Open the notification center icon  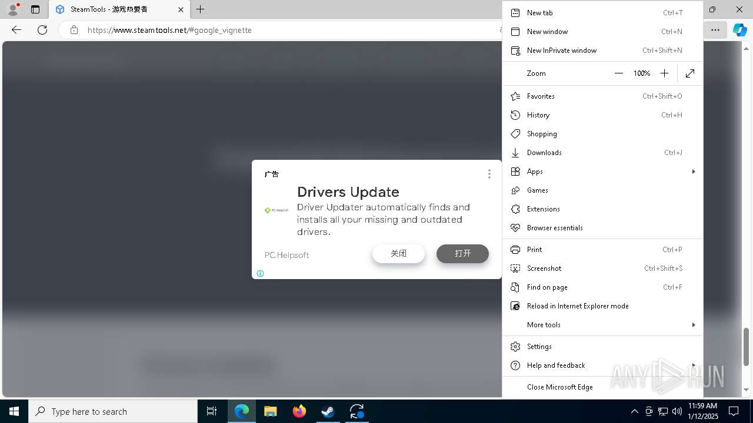coord(734,411)
